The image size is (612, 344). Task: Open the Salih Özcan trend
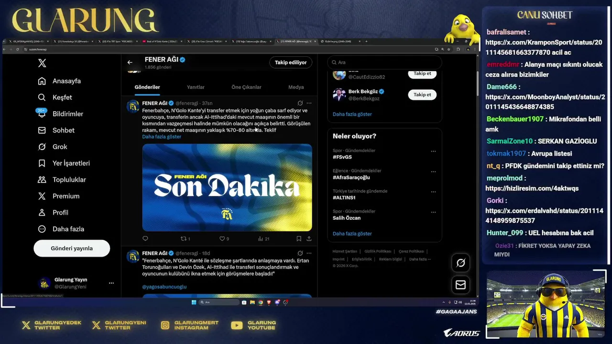tap(347, 218)
